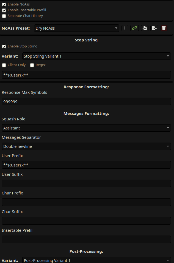Enable the Regex checkbox
Image resolution: width=174 pixels, height=263 pixels.
(x=32, y=65)
